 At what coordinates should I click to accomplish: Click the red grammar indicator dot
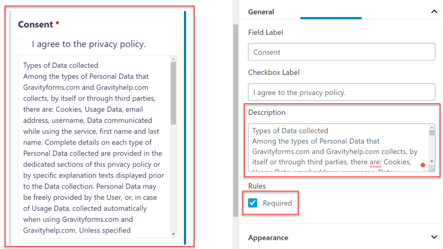tap(423, 165)
